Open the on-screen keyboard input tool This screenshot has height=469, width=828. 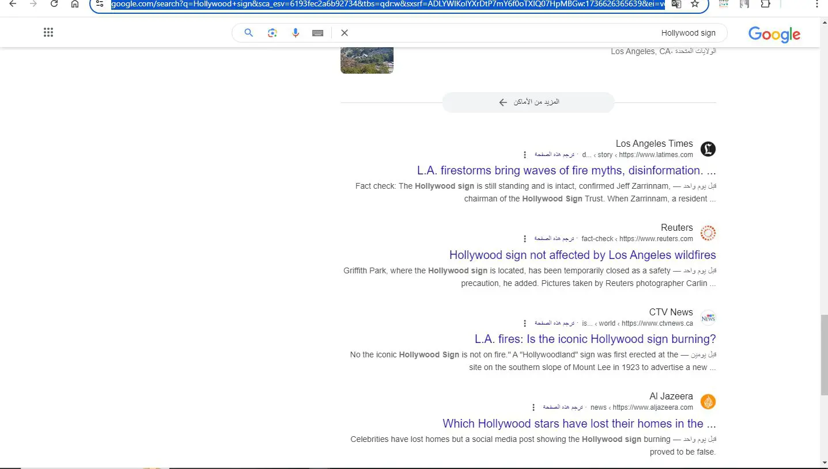pos(317,33)
